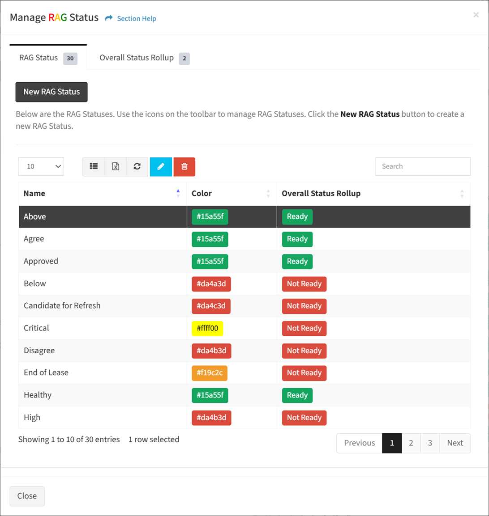Select the Critical row
Screen dimensions: 489x516
244,328
